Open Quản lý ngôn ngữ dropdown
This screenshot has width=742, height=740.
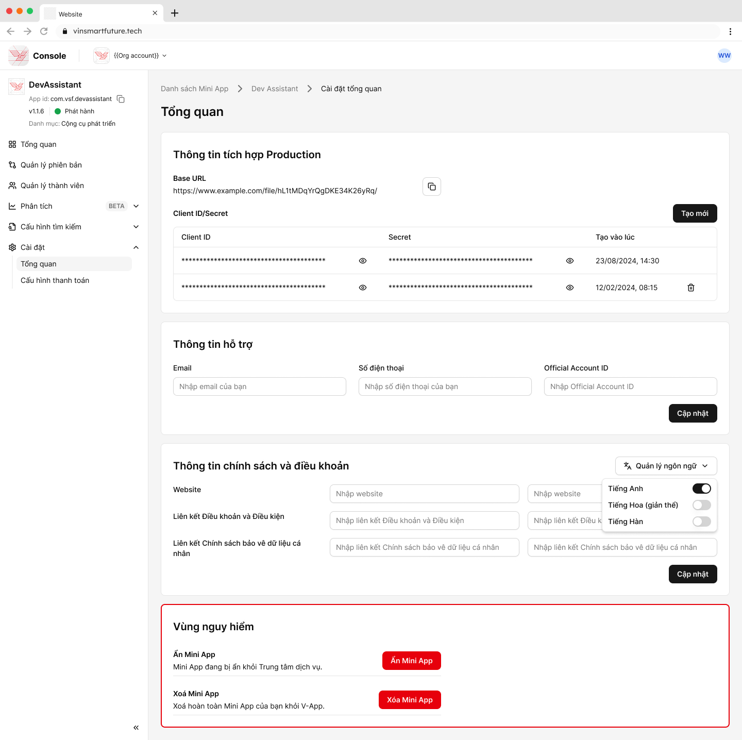click(666, 466)
